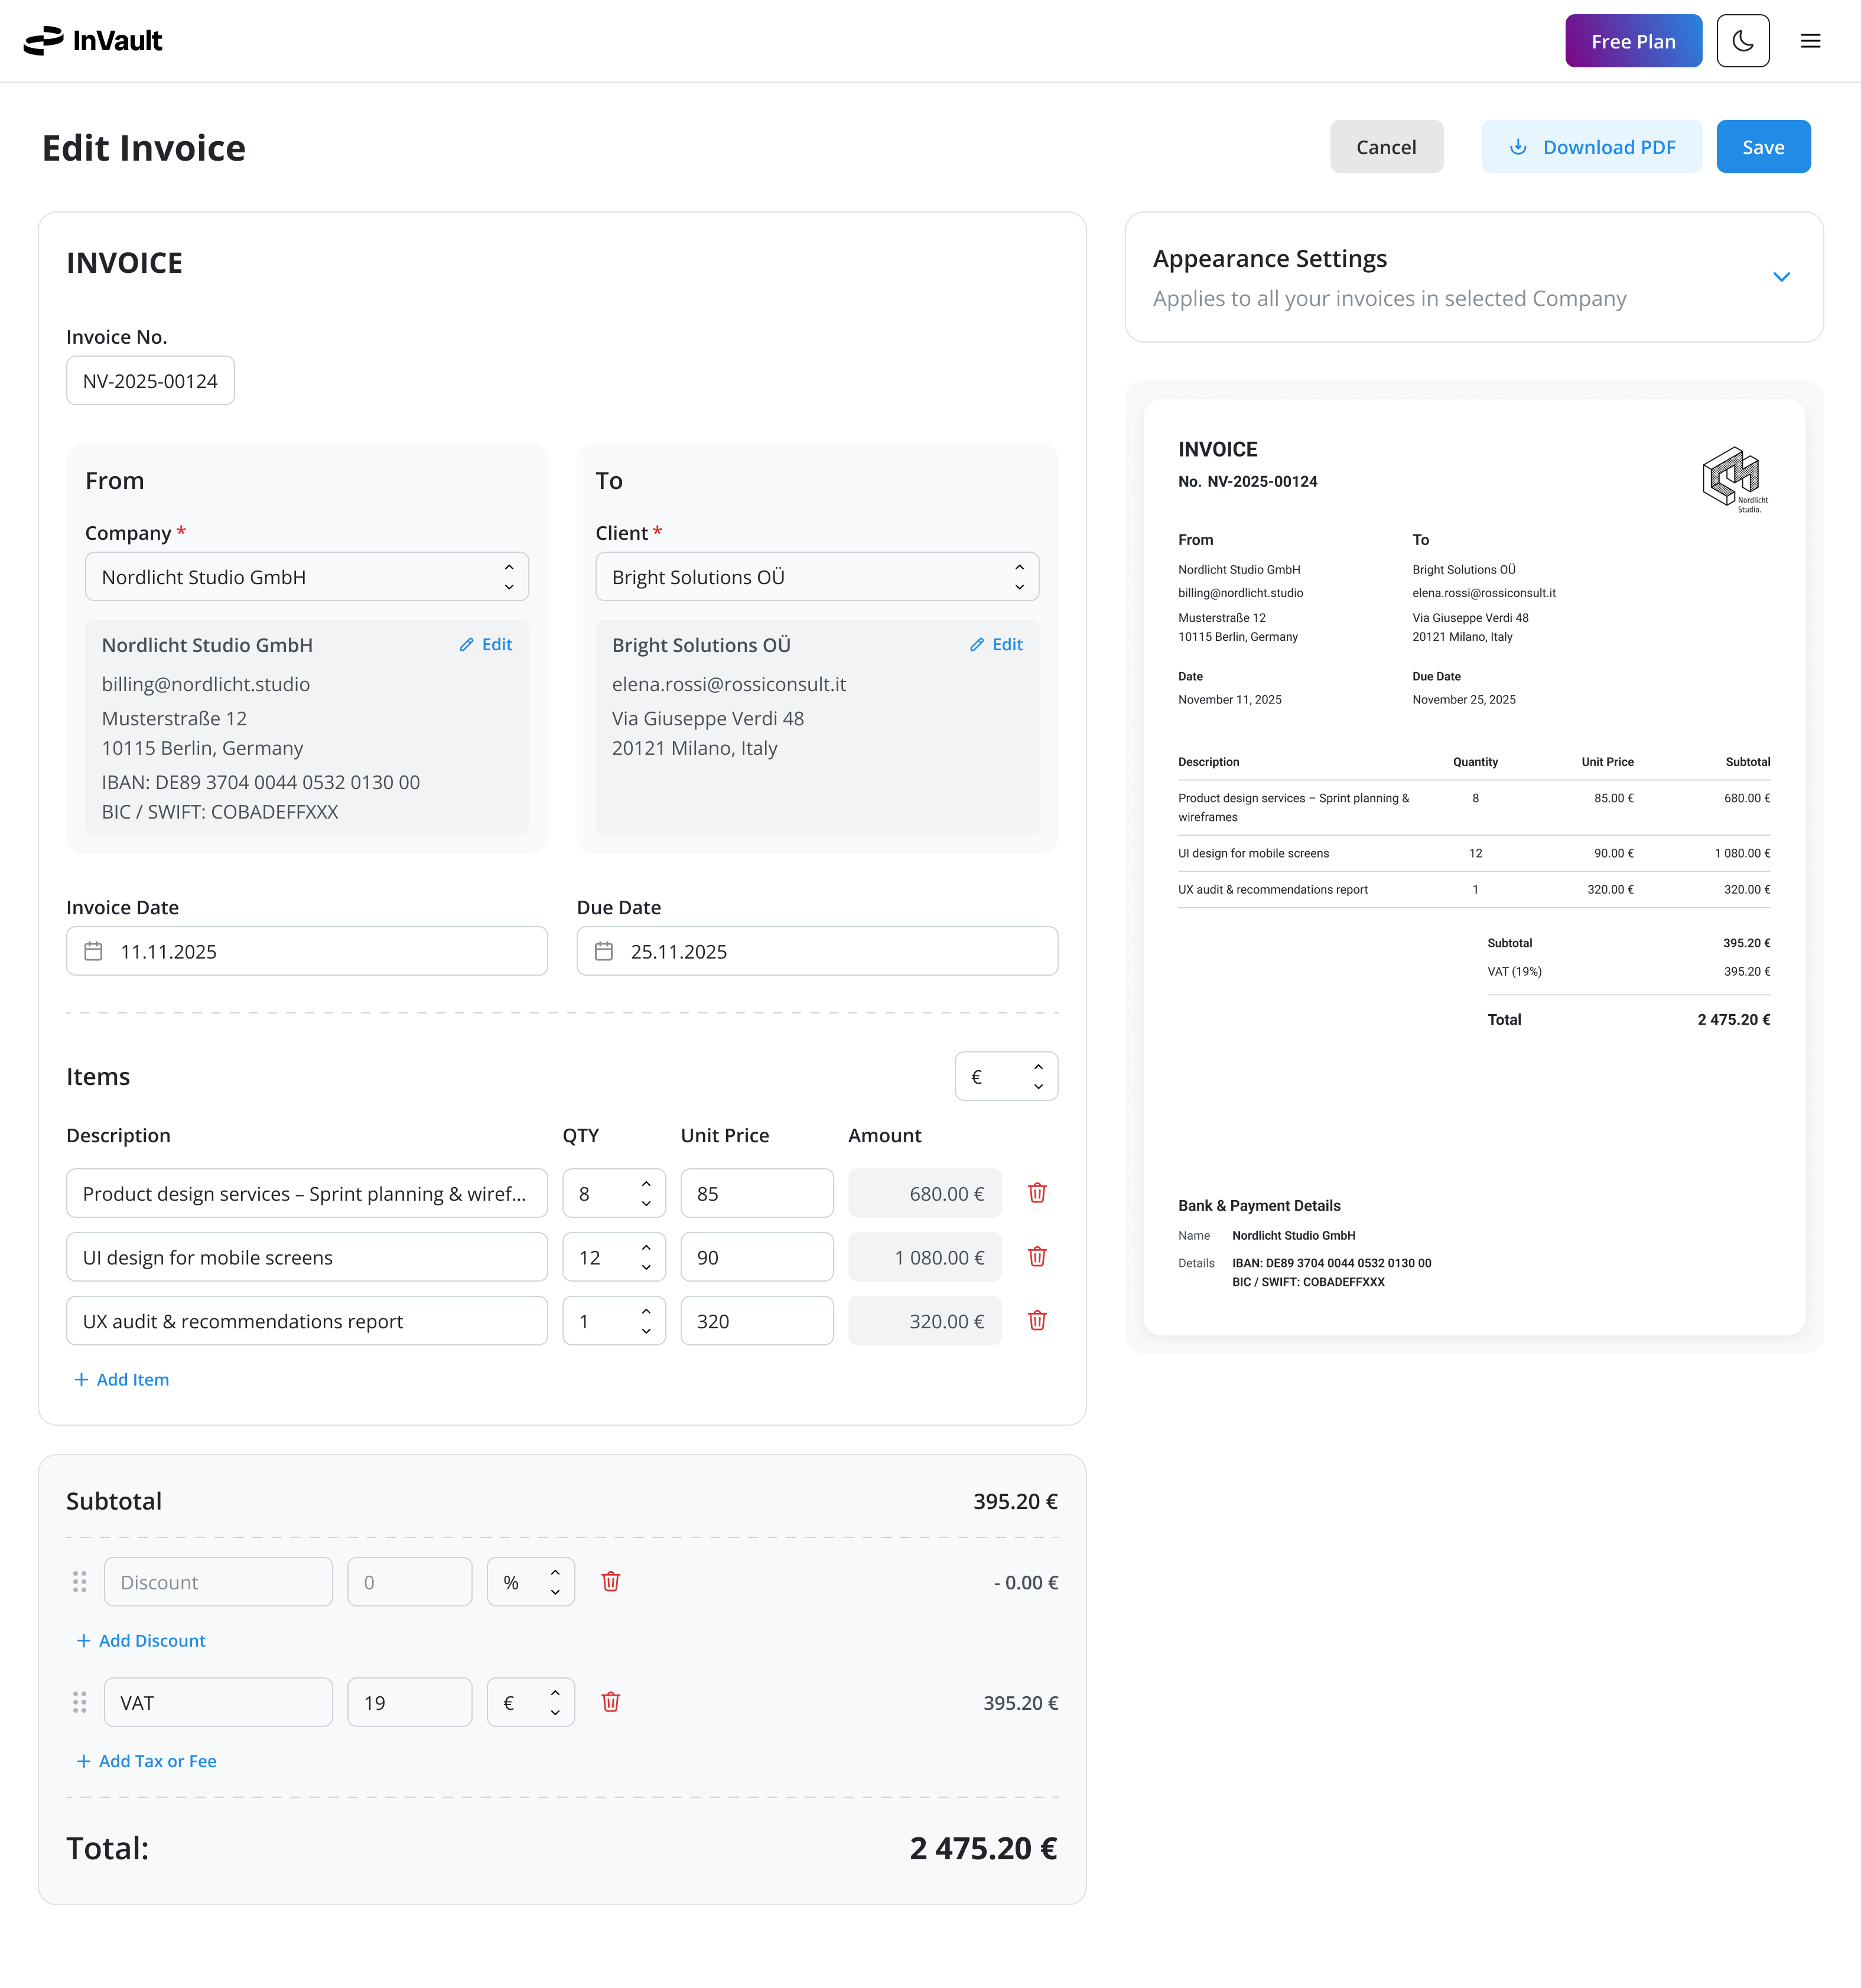
Task: Toggle dark mode with moon icon
Action: click(x=1742, y=41)
